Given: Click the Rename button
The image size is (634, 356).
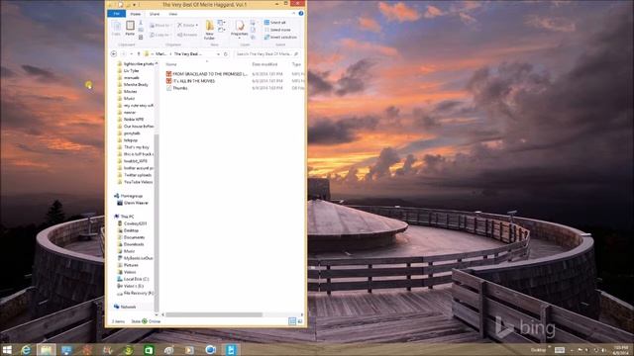Looking at the screenshot, I should point(187,35).
